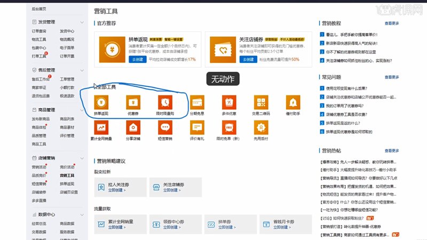This screenshot has width=427, height=240.
Task: Click the 省钱月卡券 card calendar icon
Action: (266, 224)
